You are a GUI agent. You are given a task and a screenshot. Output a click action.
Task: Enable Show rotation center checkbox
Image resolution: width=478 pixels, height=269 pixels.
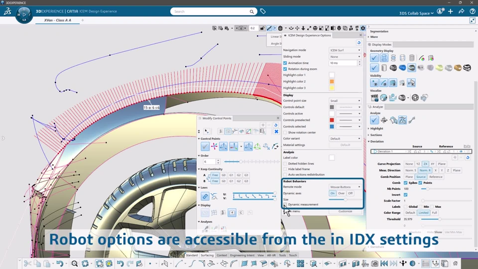(x=285, y=133)
